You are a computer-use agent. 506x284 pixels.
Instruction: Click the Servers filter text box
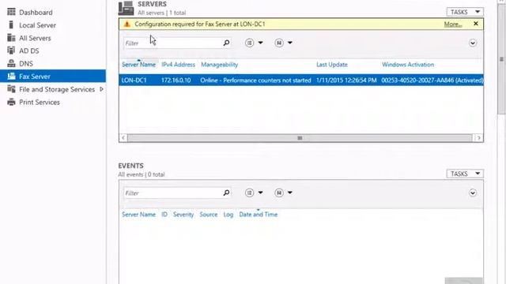tap(172, 43)
